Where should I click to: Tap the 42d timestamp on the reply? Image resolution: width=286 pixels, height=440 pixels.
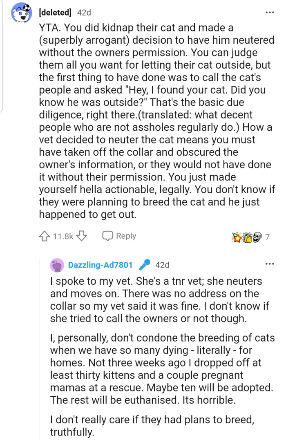click(x=162, y=265)
